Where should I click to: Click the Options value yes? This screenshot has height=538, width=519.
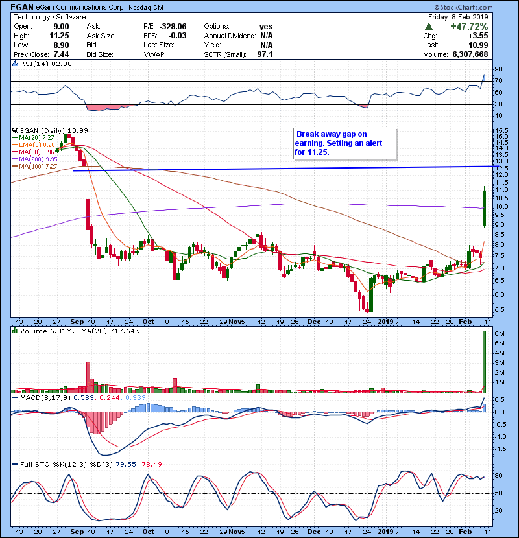[x=266, y=27]
